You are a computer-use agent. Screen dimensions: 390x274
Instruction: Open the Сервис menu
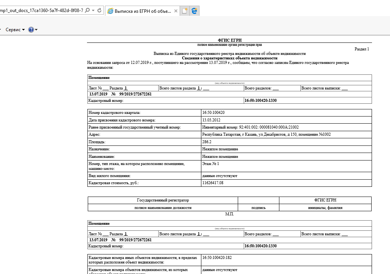coord(15,30)
